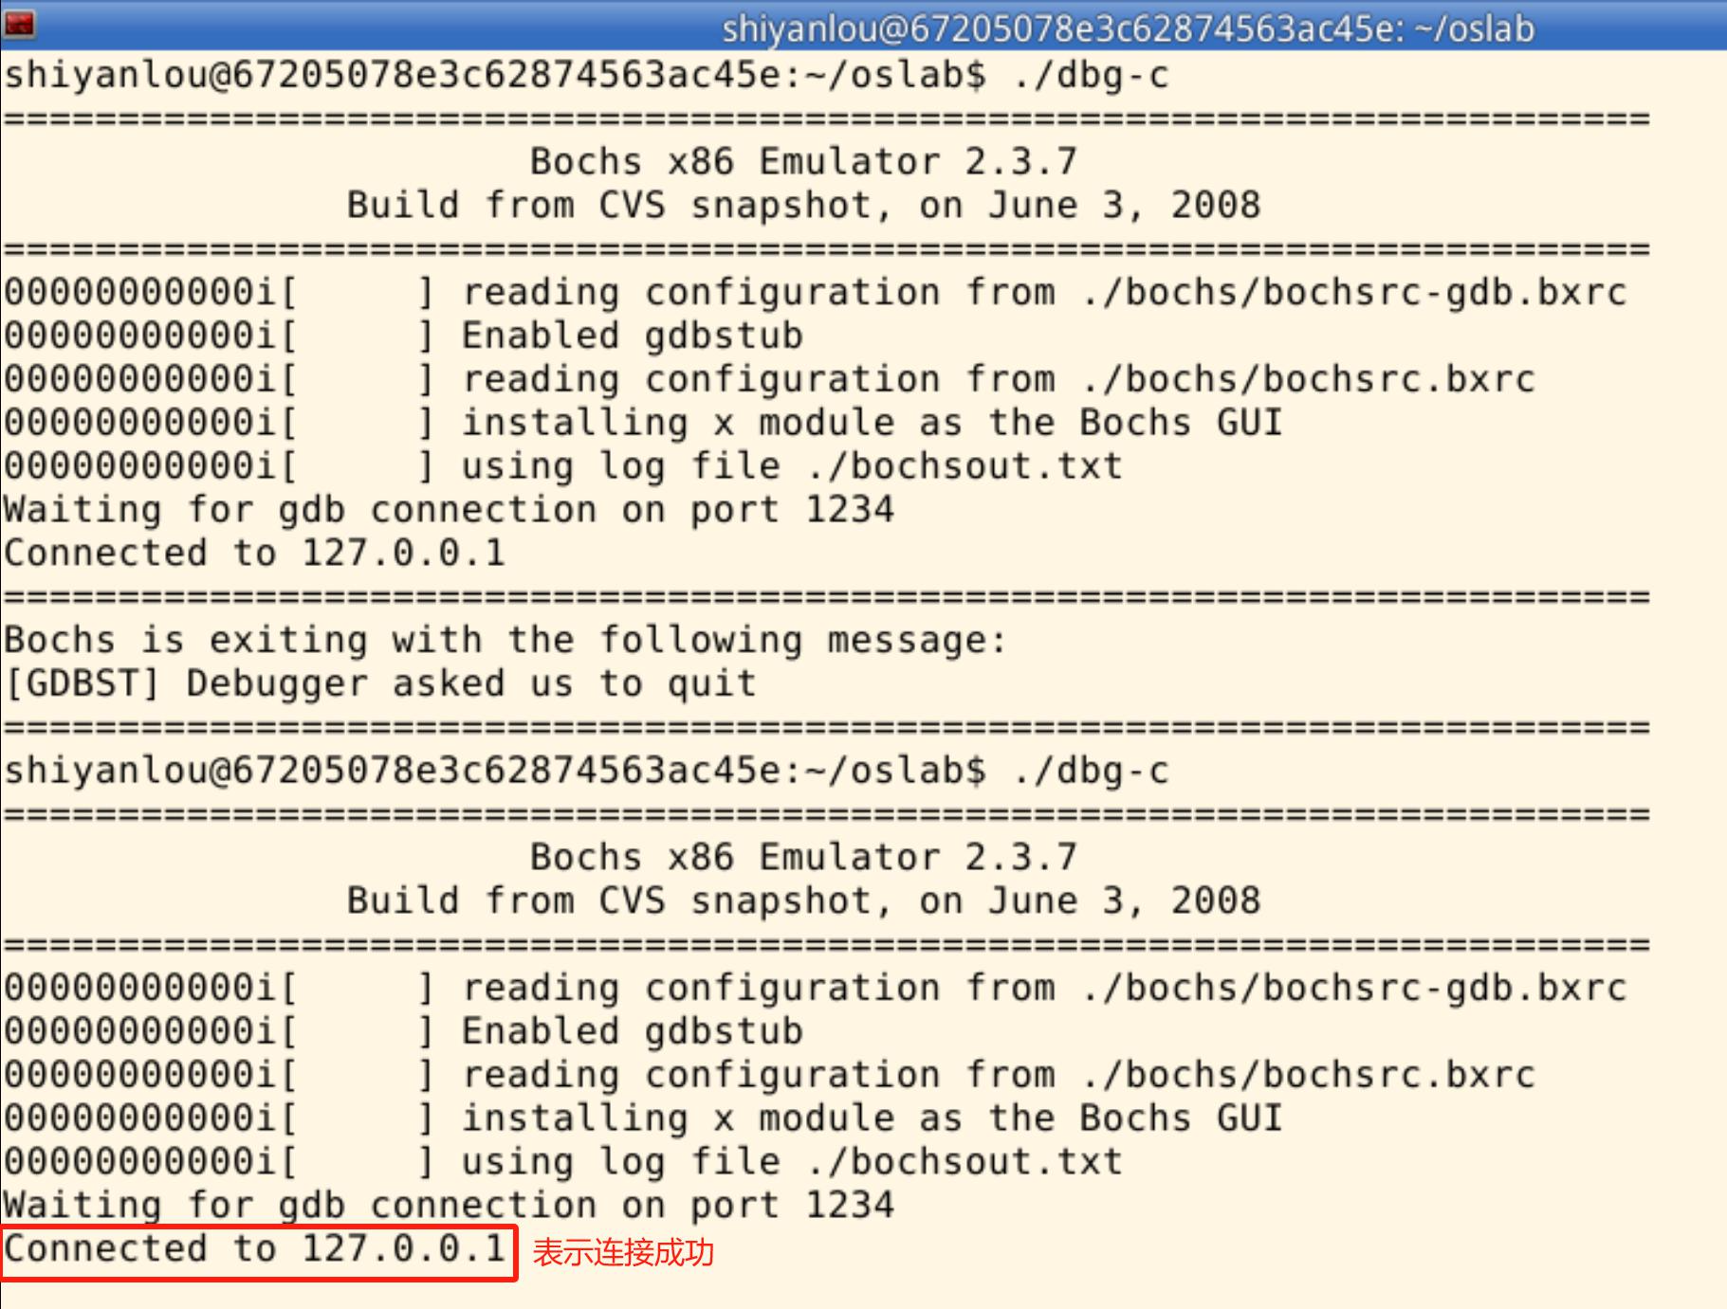Viewport: 1727px width, 1309px height.
Task: Click first 'installing x module as the Bochs GUI'
Action: 872,423
